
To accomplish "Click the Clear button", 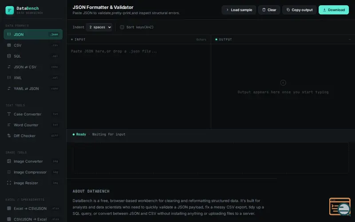I will point(269,10).
